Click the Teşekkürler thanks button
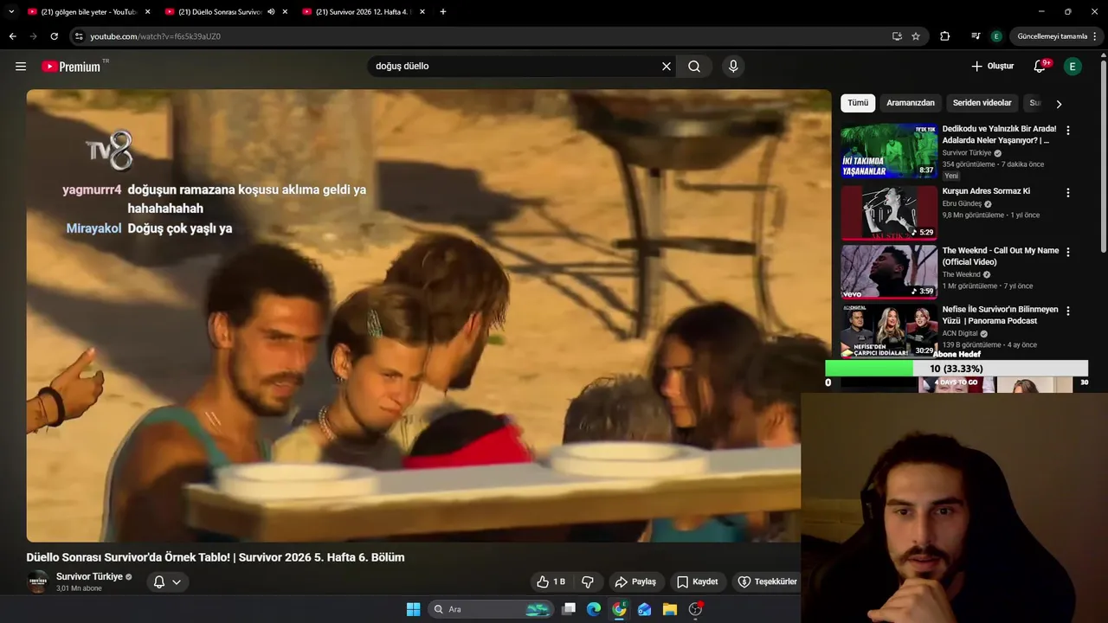 (x=767, y=581)
